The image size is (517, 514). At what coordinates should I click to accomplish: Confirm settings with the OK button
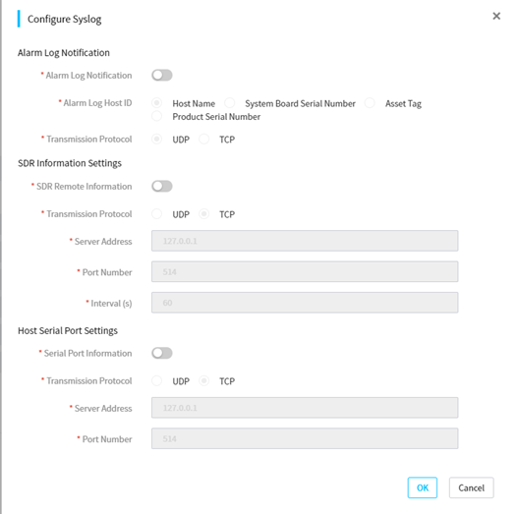tap(423, 487)
